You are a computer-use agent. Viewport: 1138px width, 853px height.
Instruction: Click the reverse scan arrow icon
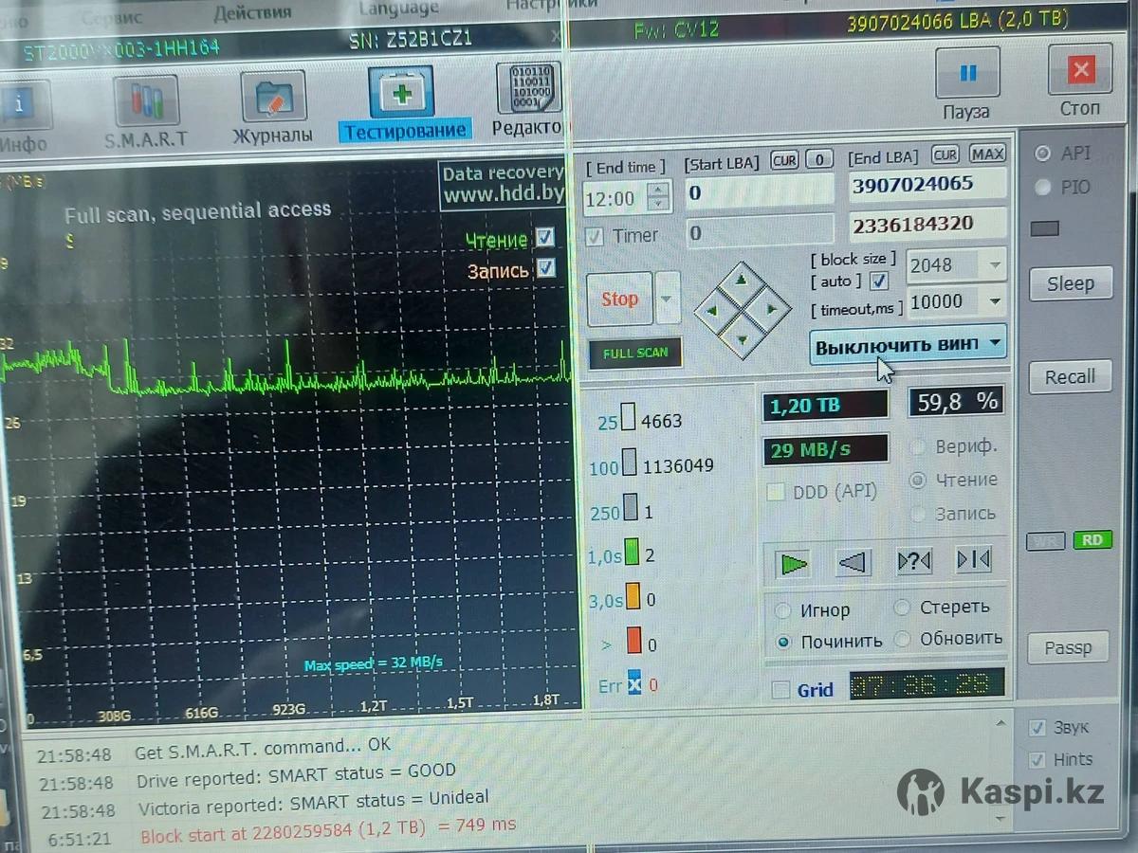pos(853,563)
